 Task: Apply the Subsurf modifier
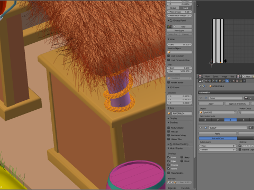pyautogui.click(x=218, y=134)
